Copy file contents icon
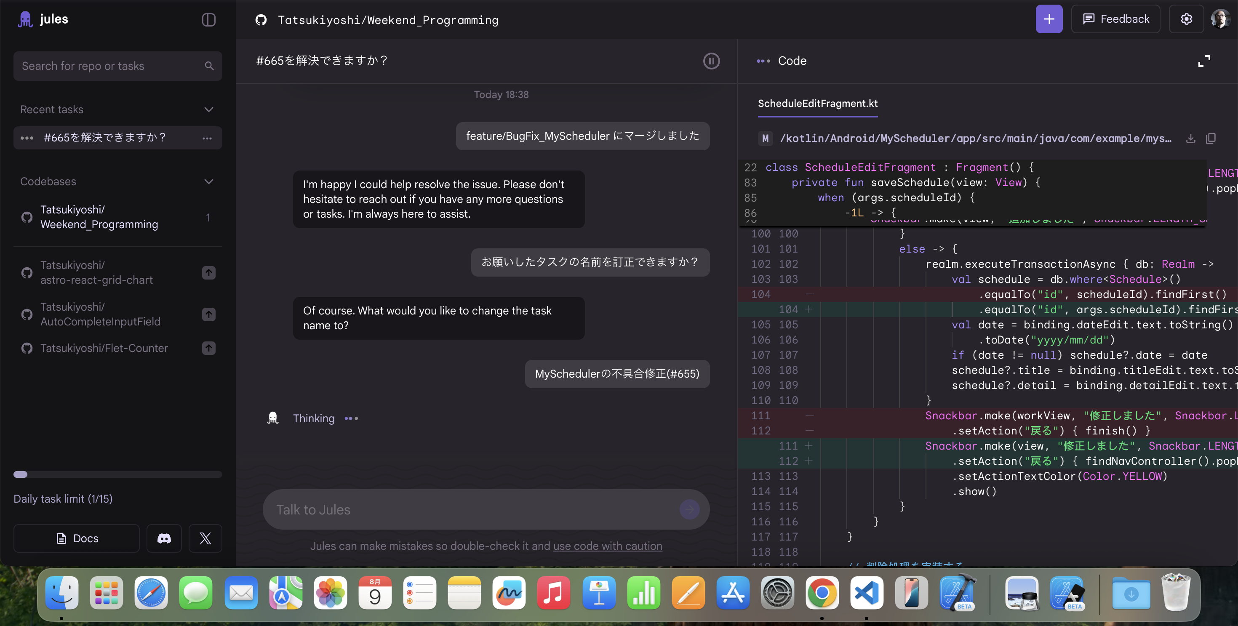The width and height of the screenshot is (1238, 626). (1211, 139)
